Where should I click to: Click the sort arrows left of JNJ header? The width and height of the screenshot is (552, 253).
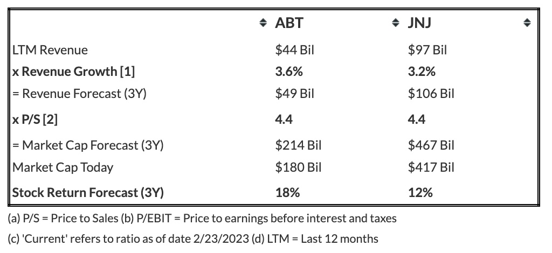(396, 23)
